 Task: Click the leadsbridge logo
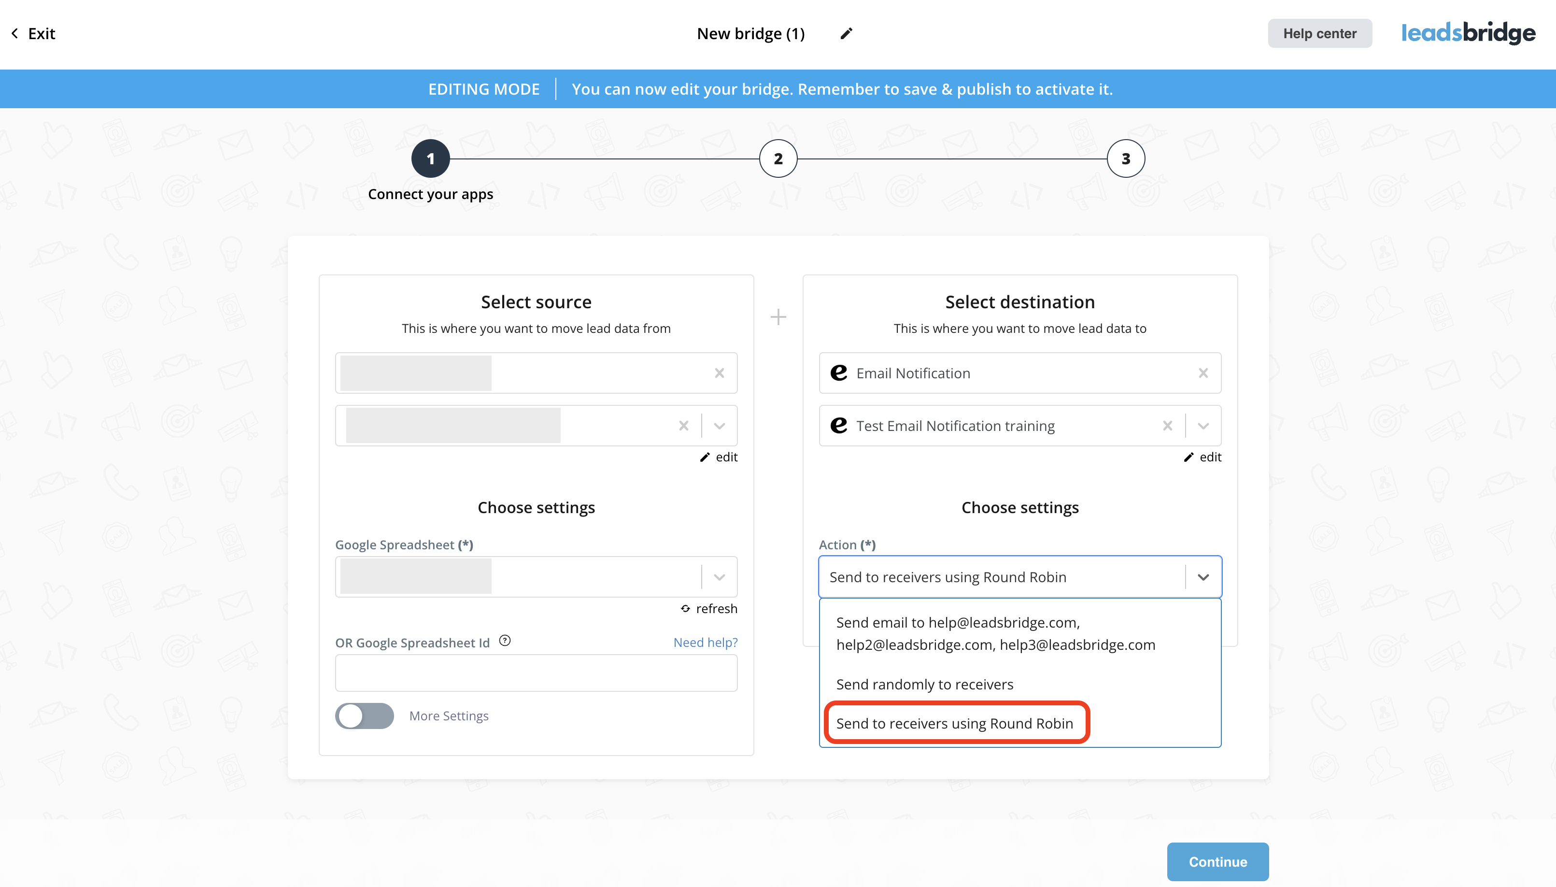pos(1468,33)
